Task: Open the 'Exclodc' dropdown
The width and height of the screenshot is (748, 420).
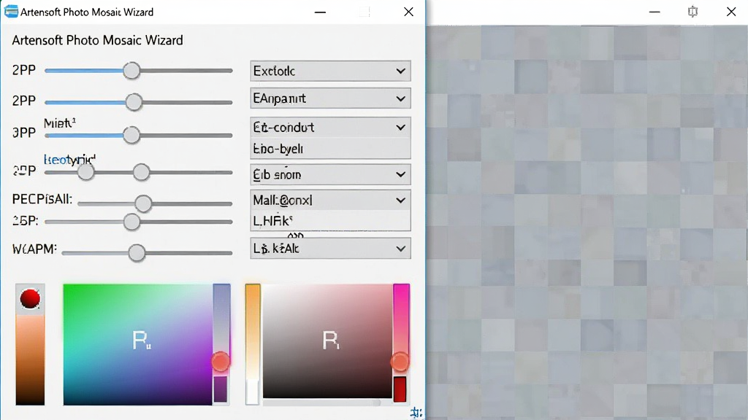Action: click(330, 71)
